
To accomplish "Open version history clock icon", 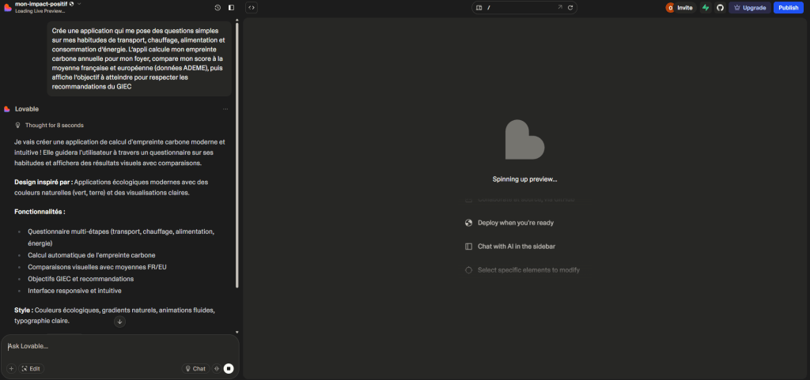I will pos(218,7).
